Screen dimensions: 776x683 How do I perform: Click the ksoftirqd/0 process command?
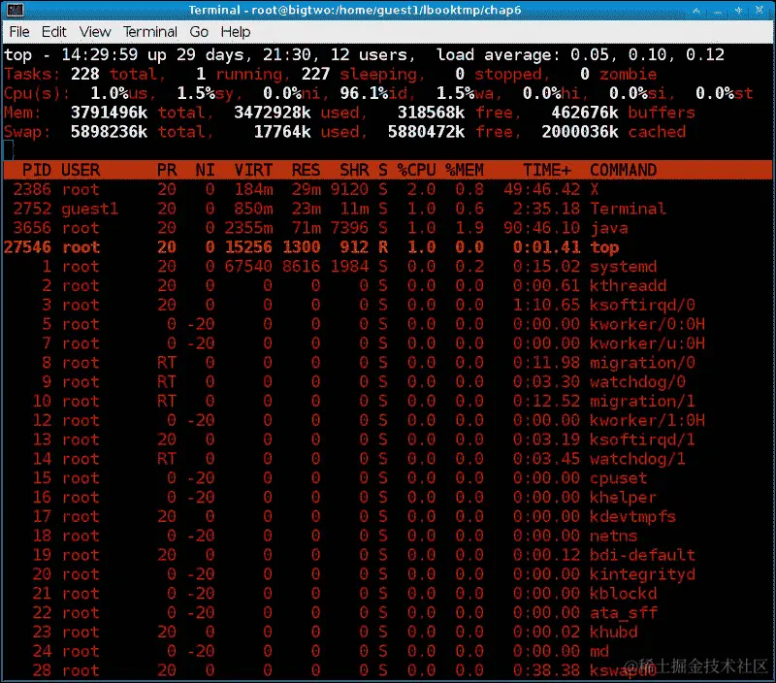tap(642, 305)
